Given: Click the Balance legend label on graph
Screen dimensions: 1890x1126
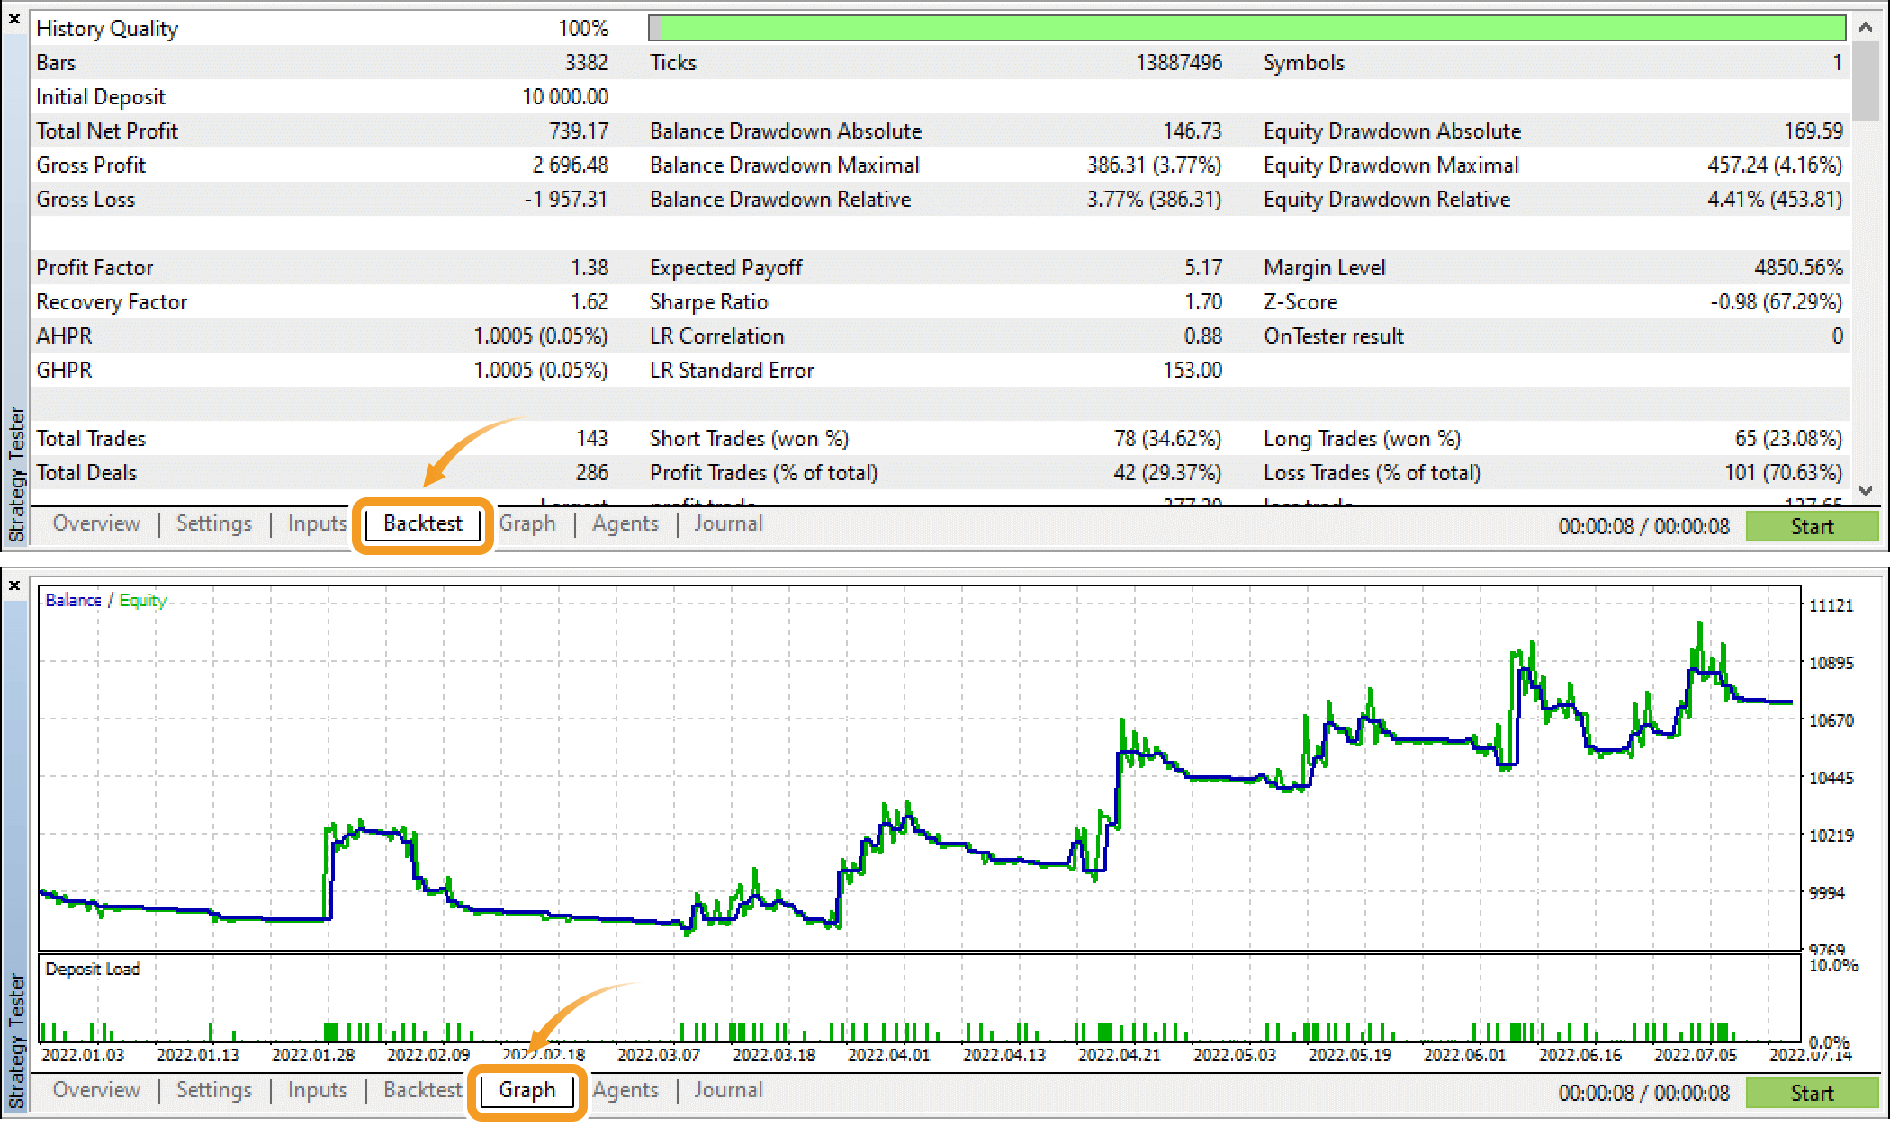Looking at the screenshot, I should [73, 600].
